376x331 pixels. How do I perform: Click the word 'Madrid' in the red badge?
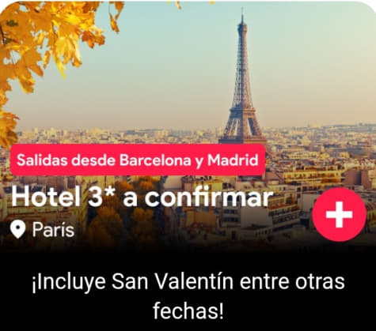pyautogui.click(x=233, y=160)
